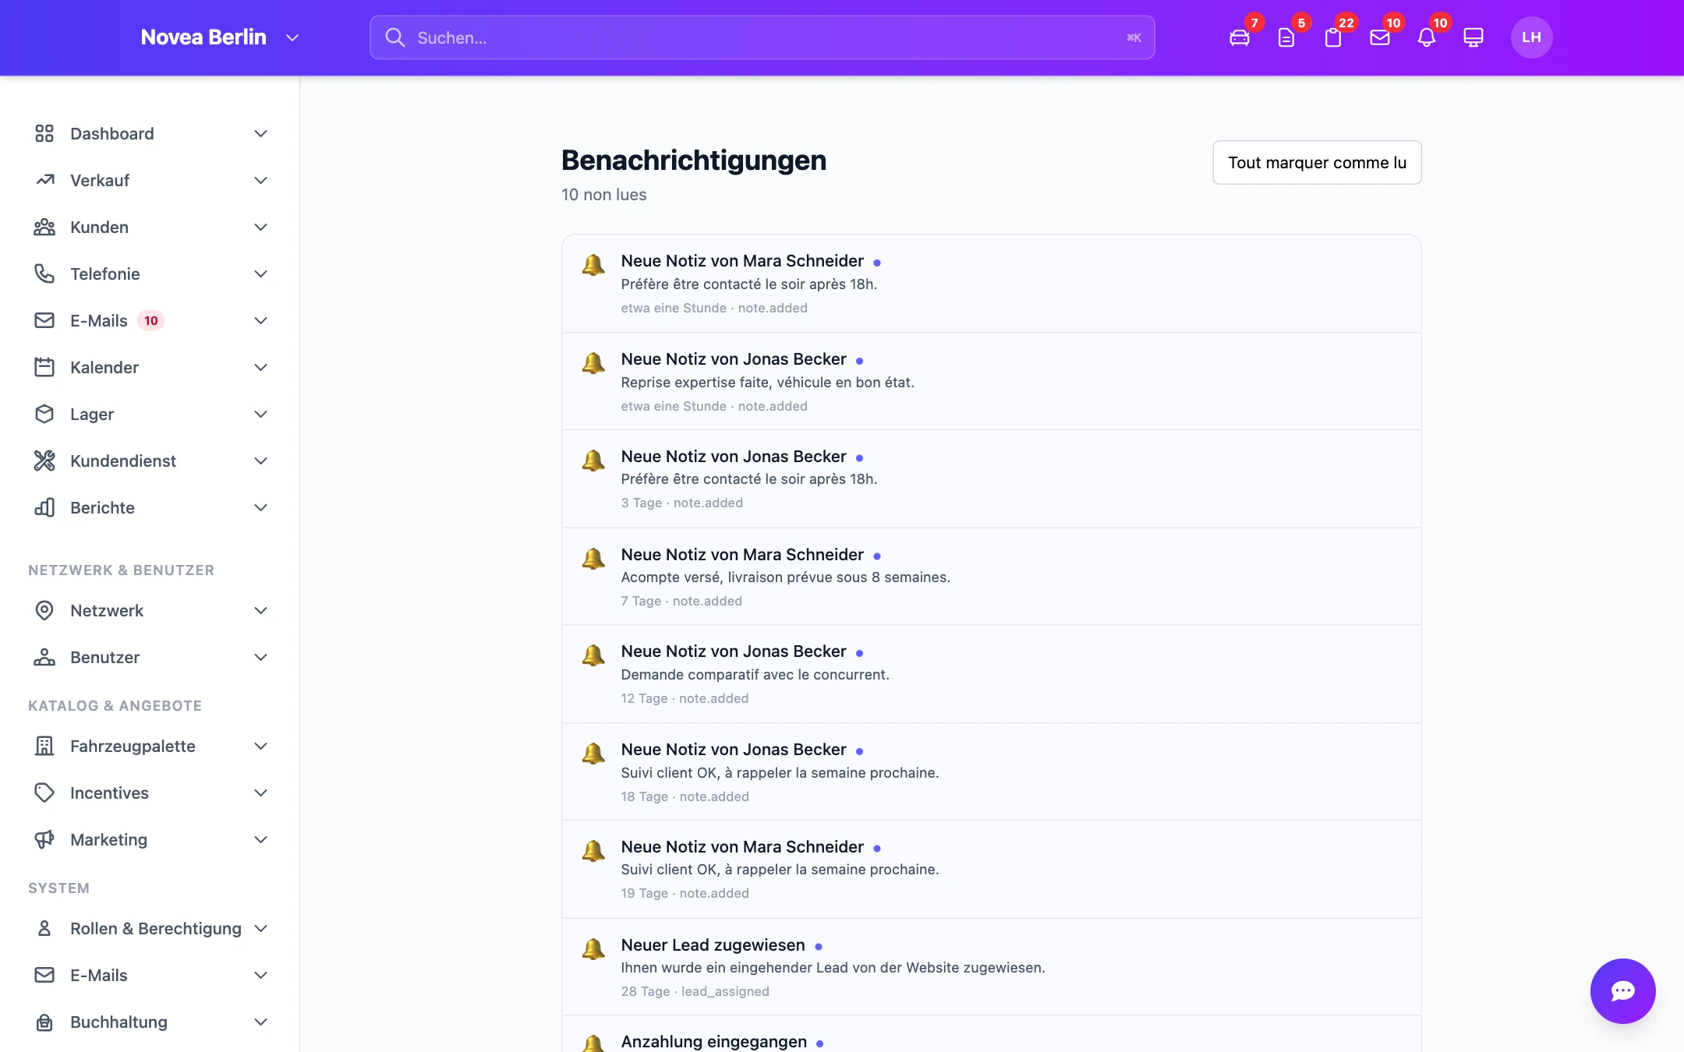Screen dimensions: 1684x1052
Task: Open the notifications bell in the top bar
Action: (1427, 37)
